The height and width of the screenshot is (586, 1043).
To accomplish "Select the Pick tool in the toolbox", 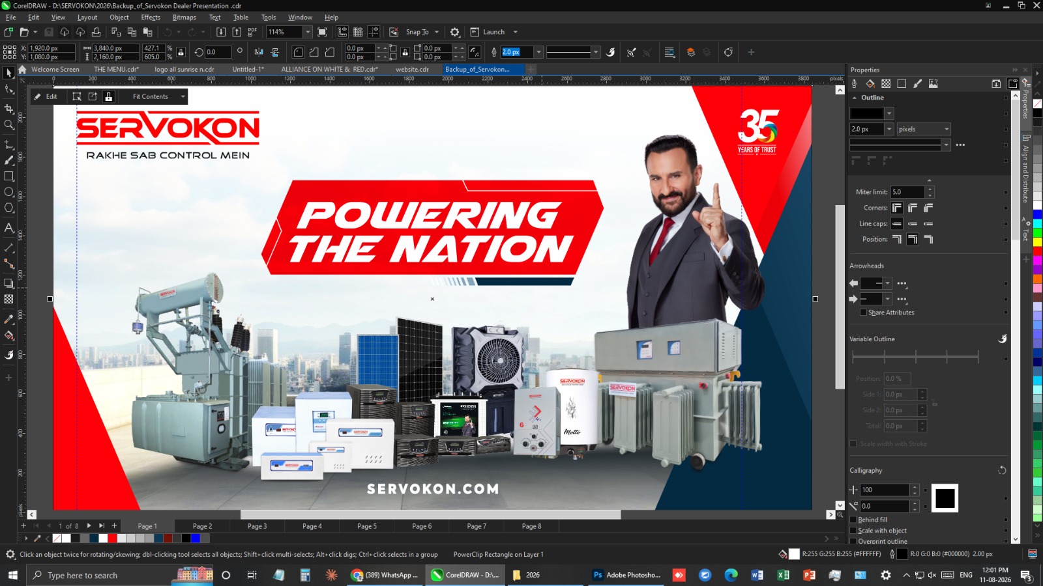I will coord(9,73).
